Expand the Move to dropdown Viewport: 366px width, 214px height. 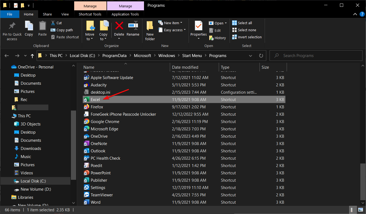[90, 39]
